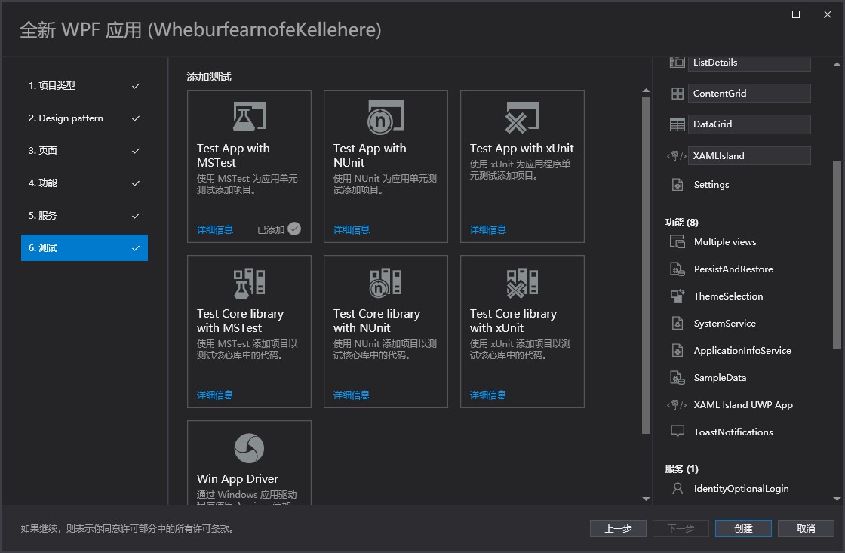This screenshot has height=553, width=845.
Task: Click the ToastNotifications speech bubble icon
Action: click(x=678, y=432)
